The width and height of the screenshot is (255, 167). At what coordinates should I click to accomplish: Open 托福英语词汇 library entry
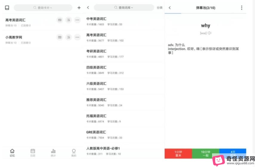pos(123,118)
